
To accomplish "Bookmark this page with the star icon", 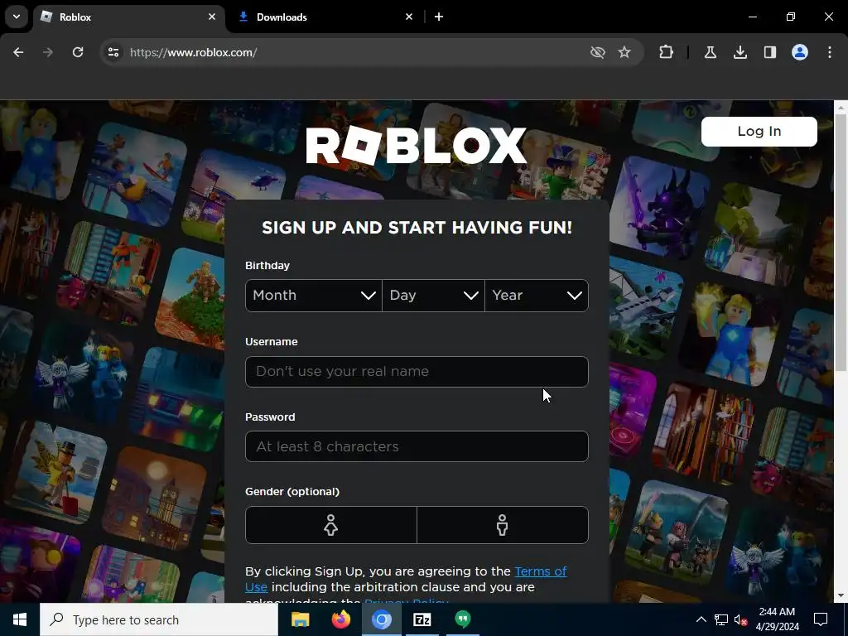I will pos(624,52).
